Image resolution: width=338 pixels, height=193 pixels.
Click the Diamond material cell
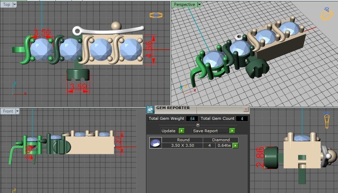221,140
